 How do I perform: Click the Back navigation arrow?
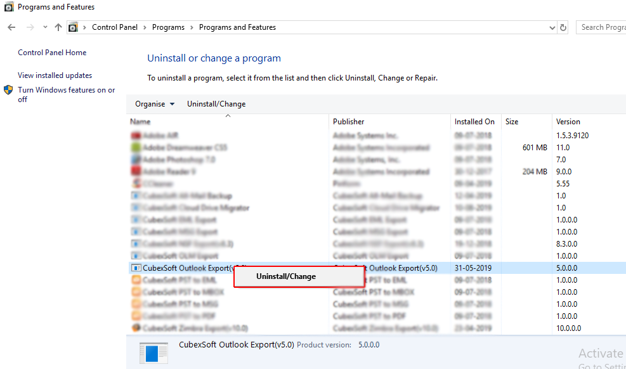[11, 27]
